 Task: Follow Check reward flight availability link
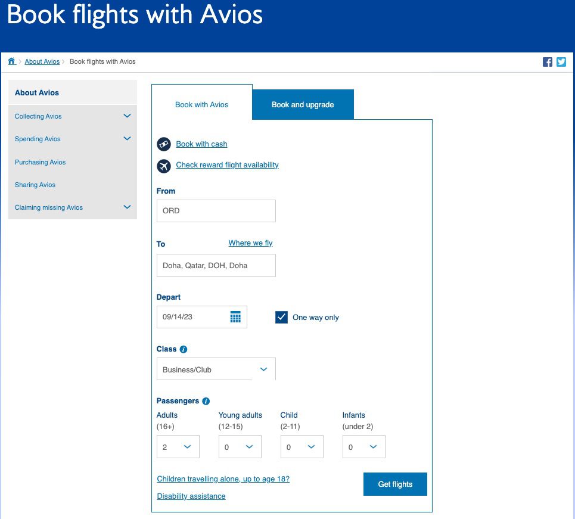click(228, 165)
